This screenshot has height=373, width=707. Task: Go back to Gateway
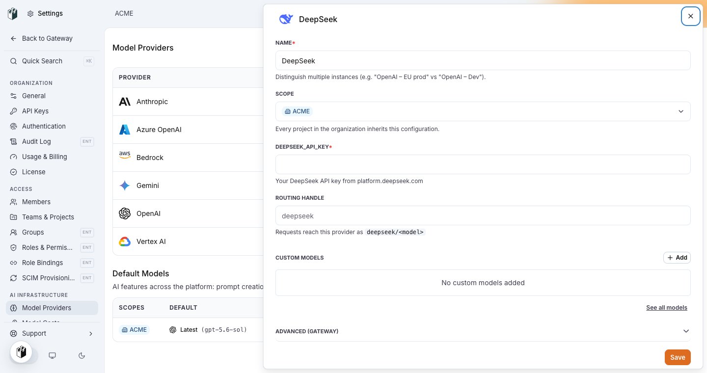[52, 38]
